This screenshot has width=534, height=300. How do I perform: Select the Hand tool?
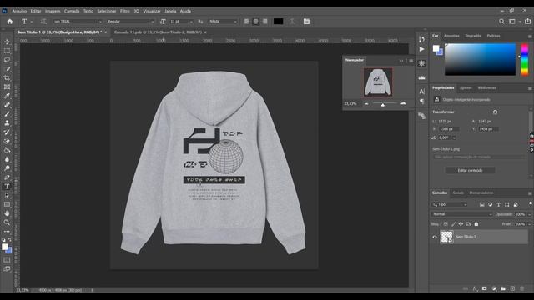pyautogui.click(x=7, y=213)
